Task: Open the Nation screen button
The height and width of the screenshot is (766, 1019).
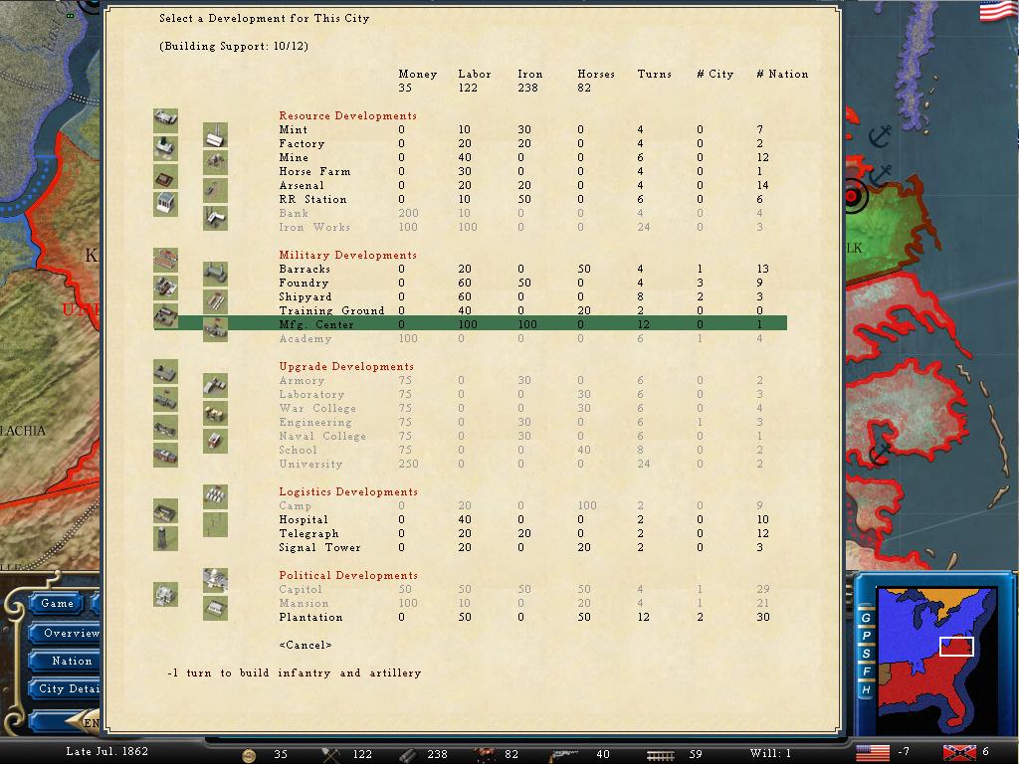Action: [x=65, y=661]
